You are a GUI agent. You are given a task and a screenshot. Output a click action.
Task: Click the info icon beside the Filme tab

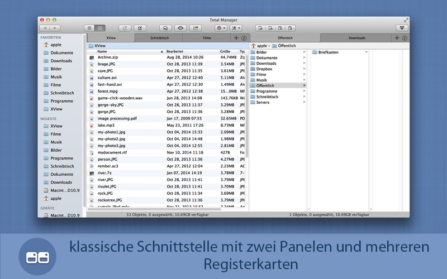click(244, 38)
